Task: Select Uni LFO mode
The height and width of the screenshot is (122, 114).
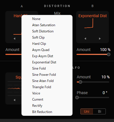Action: [x=87, y=112]
